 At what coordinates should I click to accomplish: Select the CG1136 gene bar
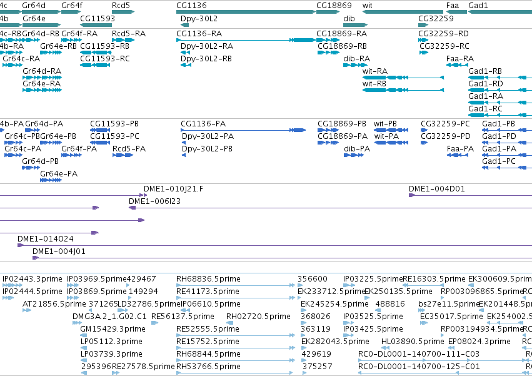click(x=246, y=12)
